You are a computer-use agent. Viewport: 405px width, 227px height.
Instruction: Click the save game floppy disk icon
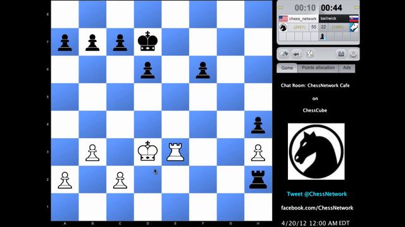tap(341, 54)
